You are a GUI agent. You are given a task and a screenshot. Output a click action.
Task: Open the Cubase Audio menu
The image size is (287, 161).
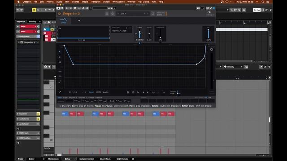point(59,2)
